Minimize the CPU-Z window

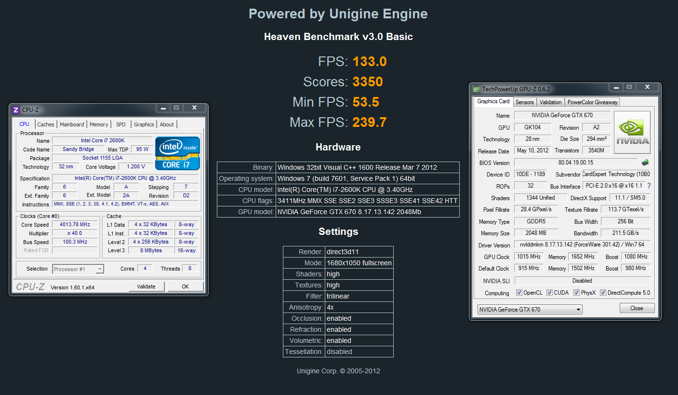163,108
